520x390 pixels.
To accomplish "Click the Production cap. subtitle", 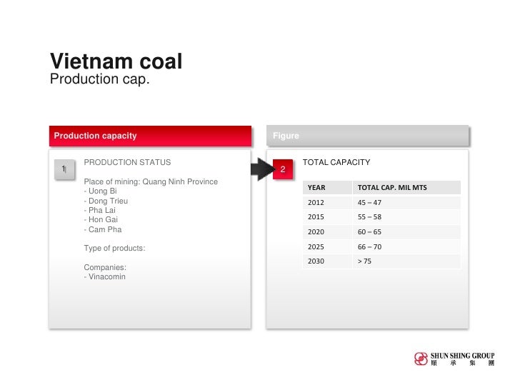I will (100, 79).
